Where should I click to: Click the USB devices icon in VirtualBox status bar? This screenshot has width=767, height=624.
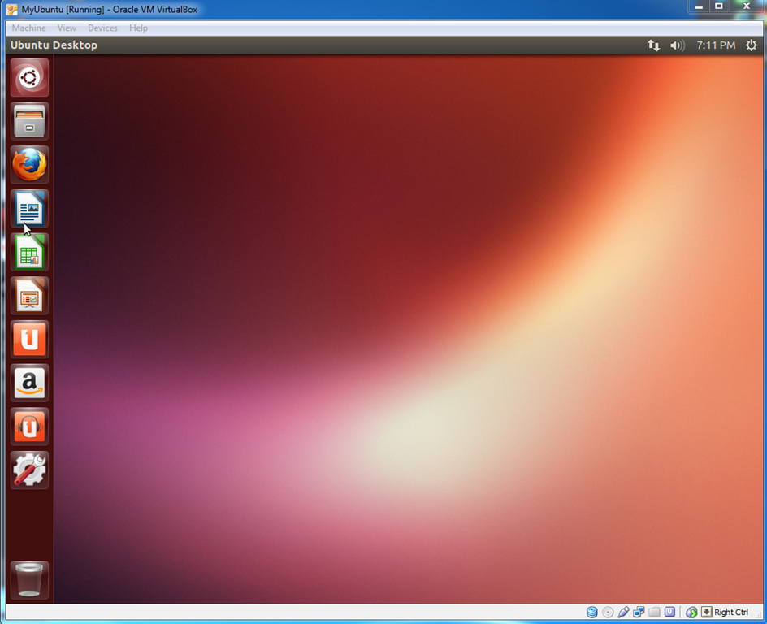point(623,613)
